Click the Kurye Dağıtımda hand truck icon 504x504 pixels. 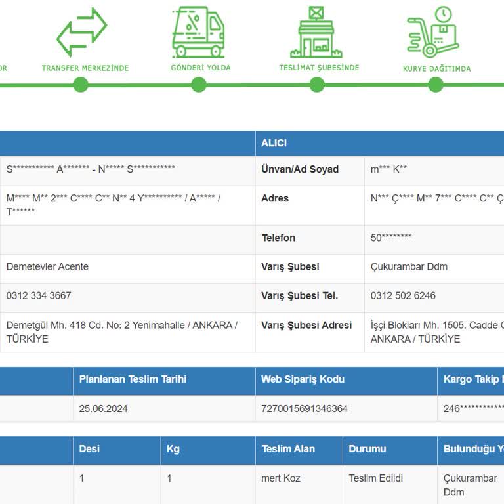pos(433,31)
